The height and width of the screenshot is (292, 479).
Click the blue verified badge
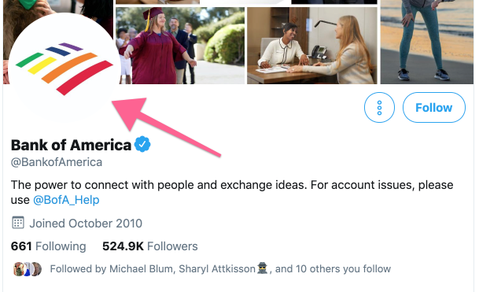tap(142, 144)
